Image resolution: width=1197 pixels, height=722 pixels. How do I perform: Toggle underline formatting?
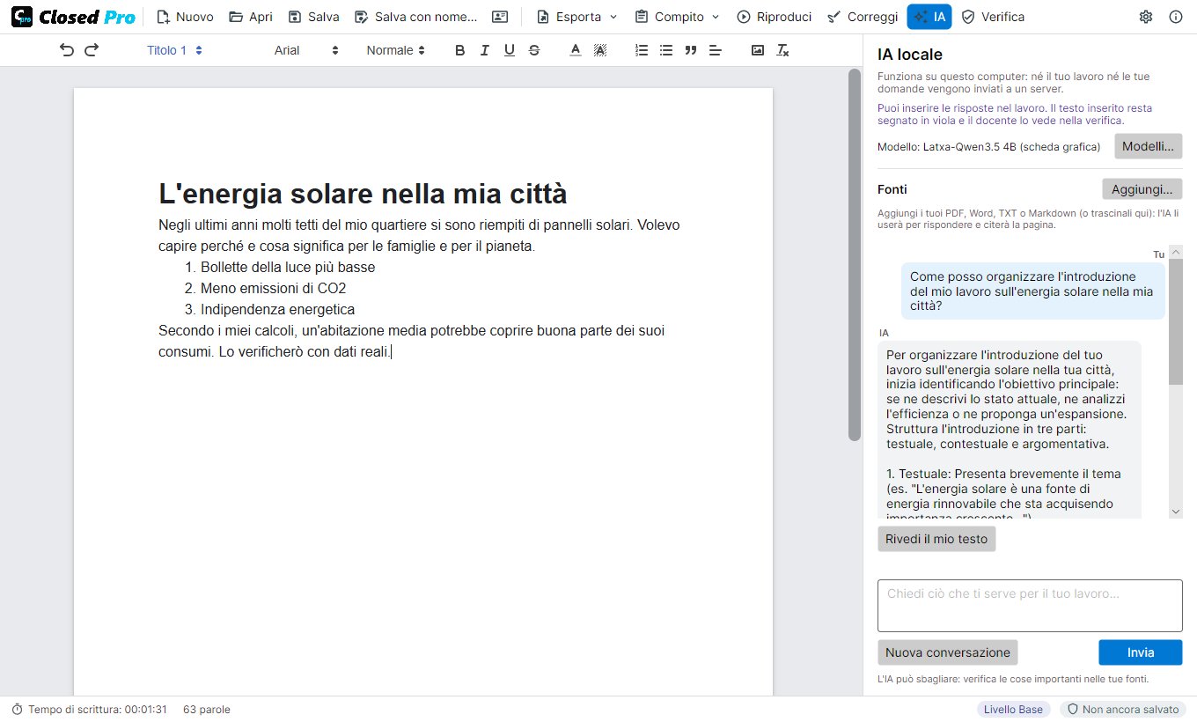[x=509, y=50]
